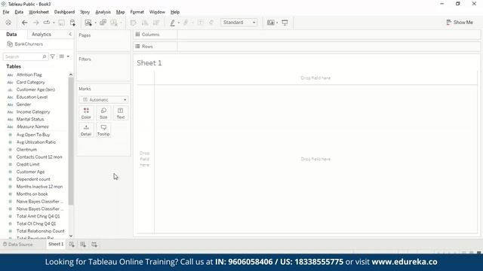483x271 pixels.
Task: Click the New Data Source icon
Action: point(72,23)
